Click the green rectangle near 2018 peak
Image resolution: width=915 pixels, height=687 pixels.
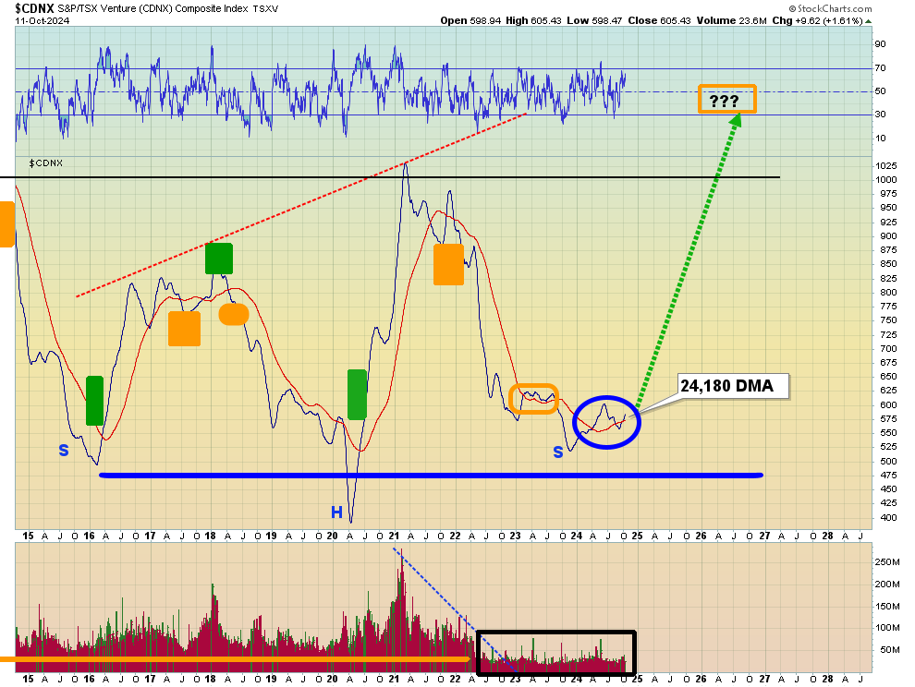pos(219,259)
